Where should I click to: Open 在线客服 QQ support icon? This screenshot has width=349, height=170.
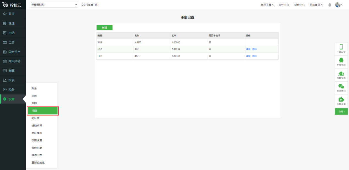[x=341, y=60]
